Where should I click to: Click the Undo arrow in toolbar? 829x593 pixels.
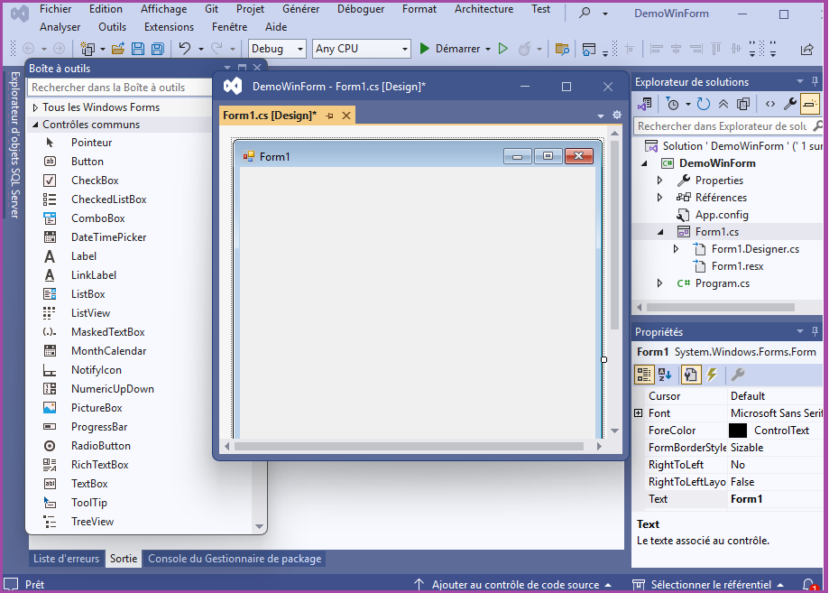point(185,49)
